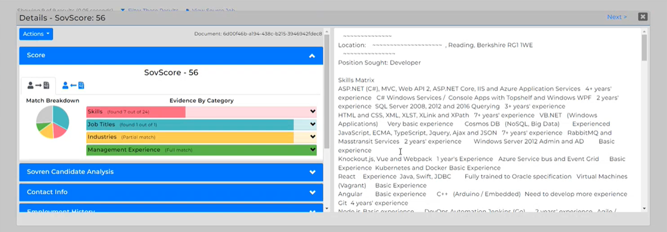
Task: Expand the Industries evidence arrow
Action: point(312,137)
